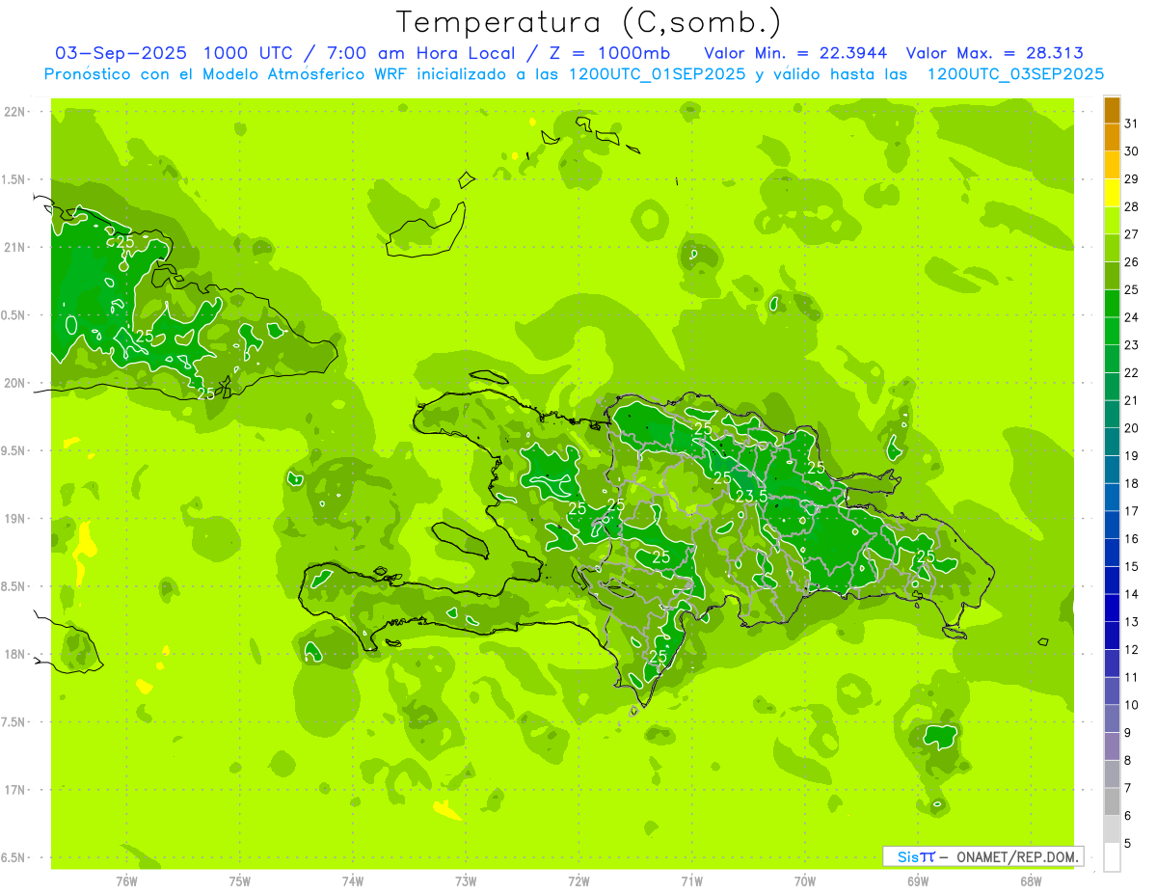Click the '31' value on color scale
Image resolution: width=1157 pixels, height=894 pixels.
pos(1132,123)
